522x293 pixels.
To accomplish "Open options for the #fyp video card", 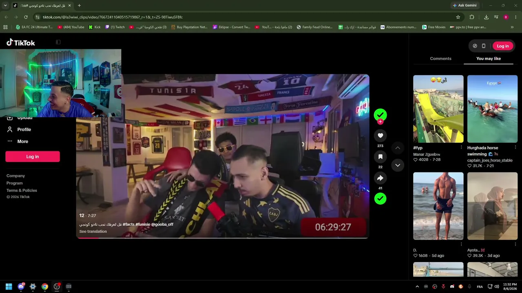I will 461,147.
